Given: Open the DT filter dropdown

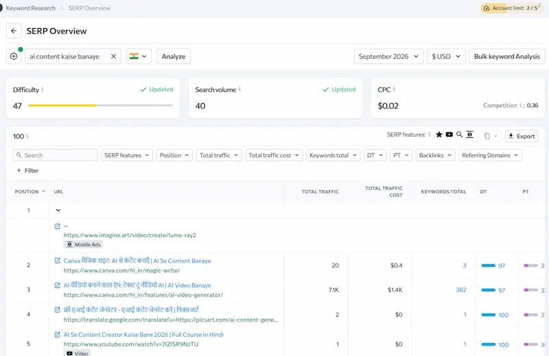Looking at the screenshot, I should point(375,155).
